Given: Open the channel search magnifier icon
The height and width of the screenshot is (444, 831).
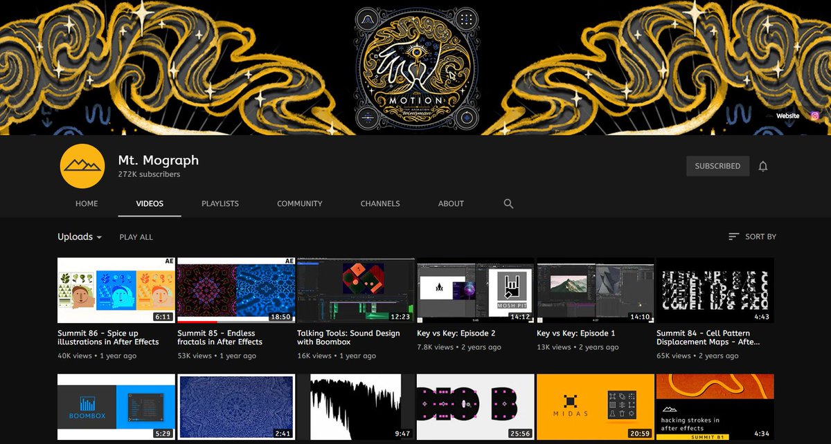Looking at the screenshot, I should 508,204.
